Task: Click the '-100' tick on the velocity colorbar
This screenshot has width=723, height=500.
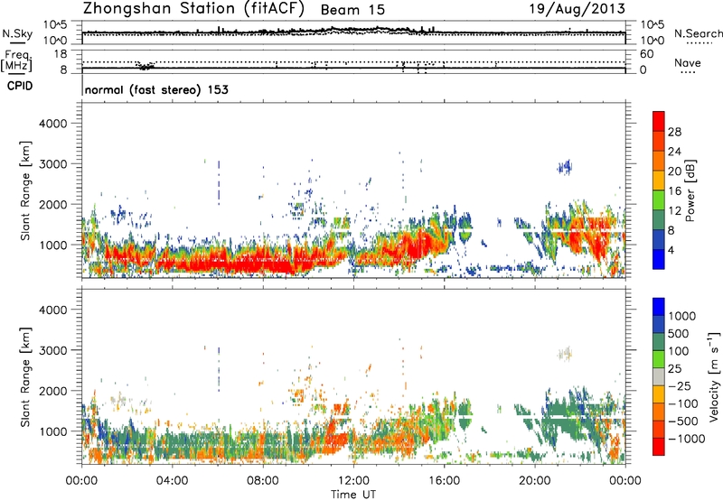Action: pos(682,403)
